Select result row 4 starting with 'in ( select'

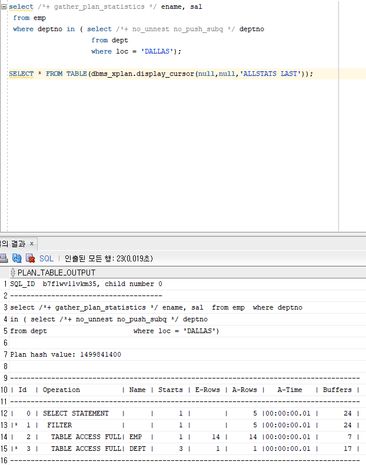tap(188, 319)
